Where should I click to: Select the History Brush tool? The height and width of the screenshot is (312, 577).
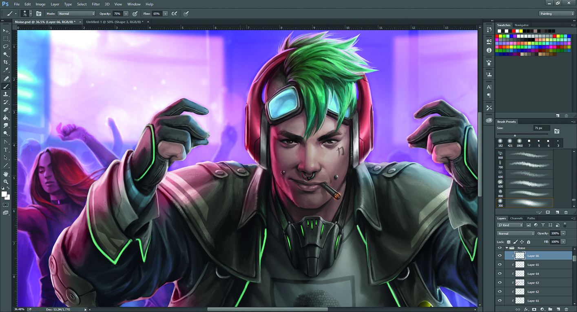(x=6, y=102)
